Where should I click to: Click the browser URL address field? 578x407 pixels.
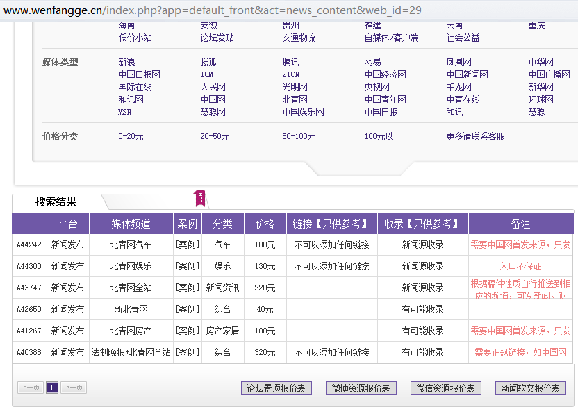click(x=278, y=10)
